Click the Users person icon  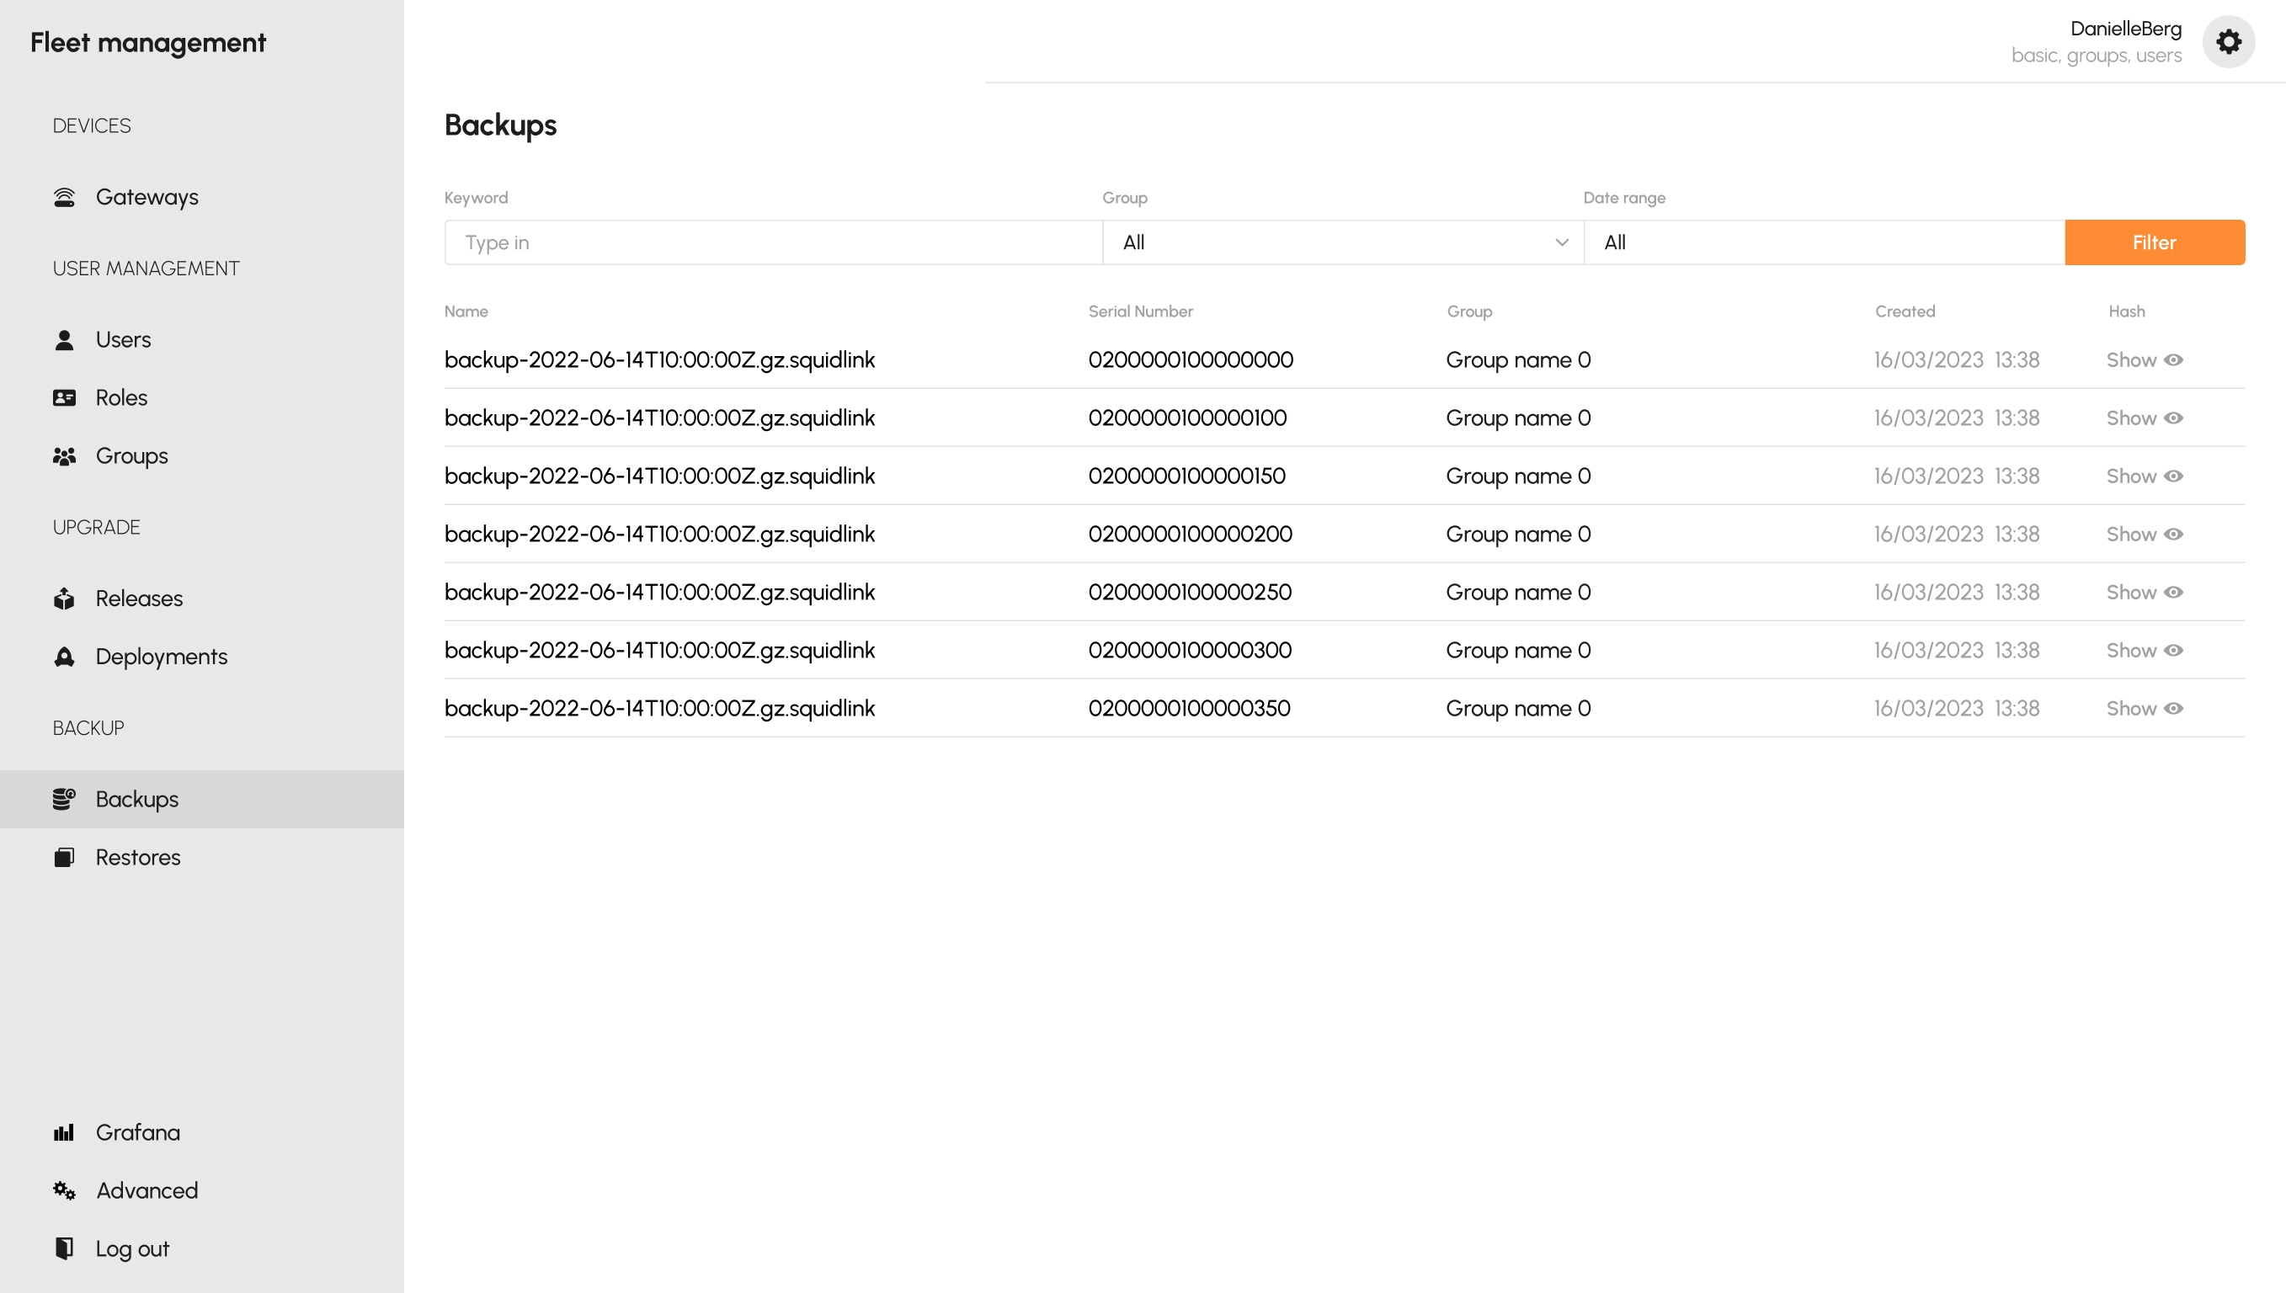click(64, 340)
